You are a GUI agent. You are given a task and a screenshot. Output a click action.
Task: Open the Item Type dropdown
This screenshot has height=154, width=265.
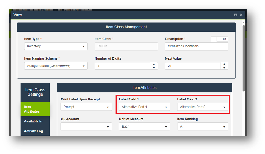click(x=56, y=46)
